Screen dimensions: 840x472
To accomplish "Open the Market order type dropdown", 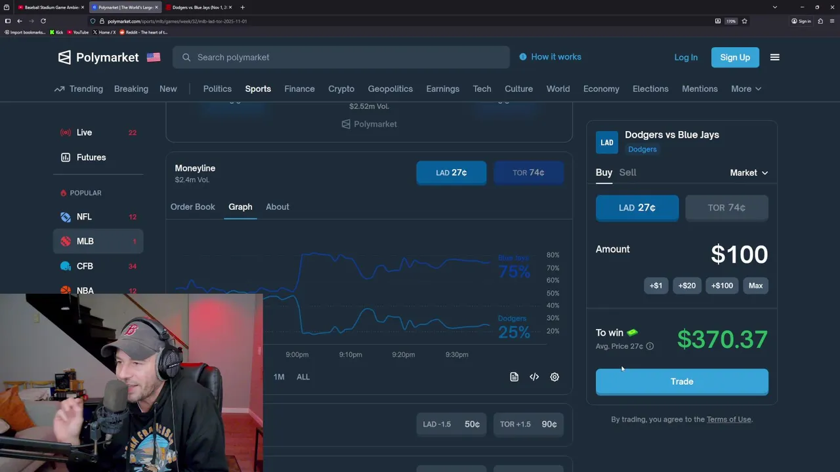I will 749,172.
